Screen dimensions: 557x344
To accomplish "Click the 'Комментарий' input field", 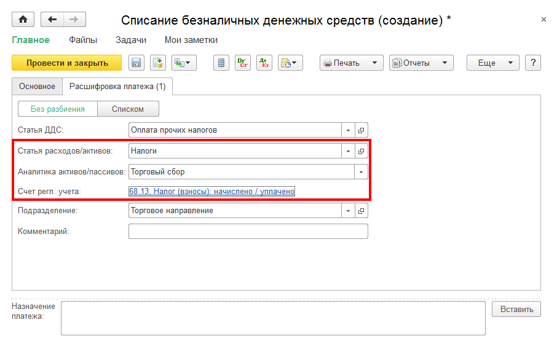I will [248, 232].
